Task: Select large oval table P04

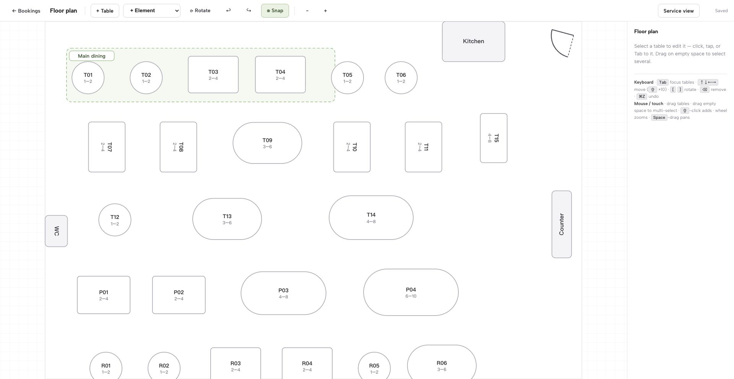Action: click(x=411, y=292)
